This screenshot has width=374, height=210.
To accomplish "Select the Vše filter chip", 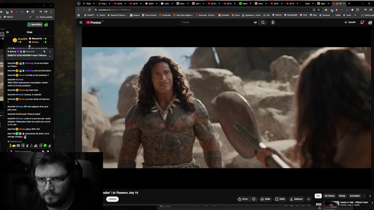I will point(318,196).
